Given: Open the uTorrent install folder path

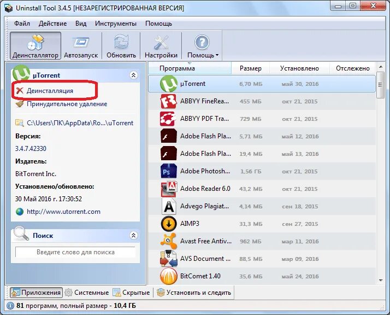Looking at the screenshot, I should click(80, 123).
